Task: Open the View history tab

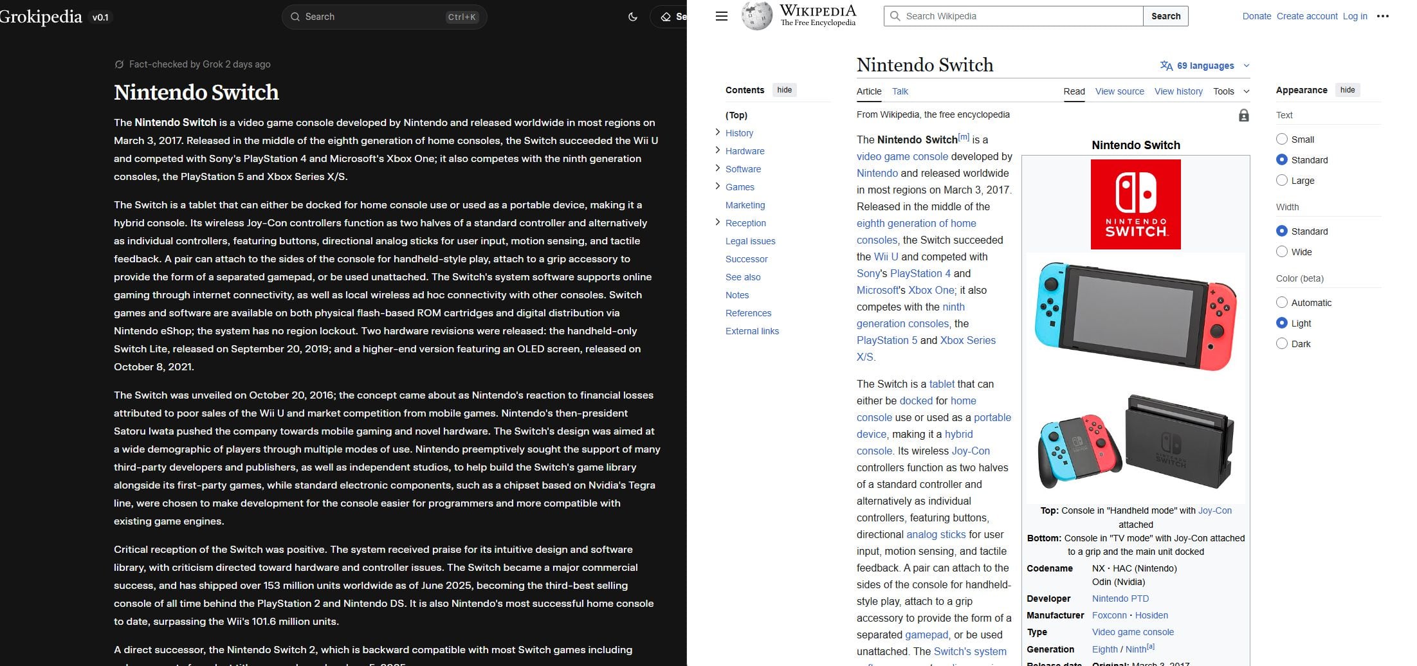Action: coord(1178,91)
